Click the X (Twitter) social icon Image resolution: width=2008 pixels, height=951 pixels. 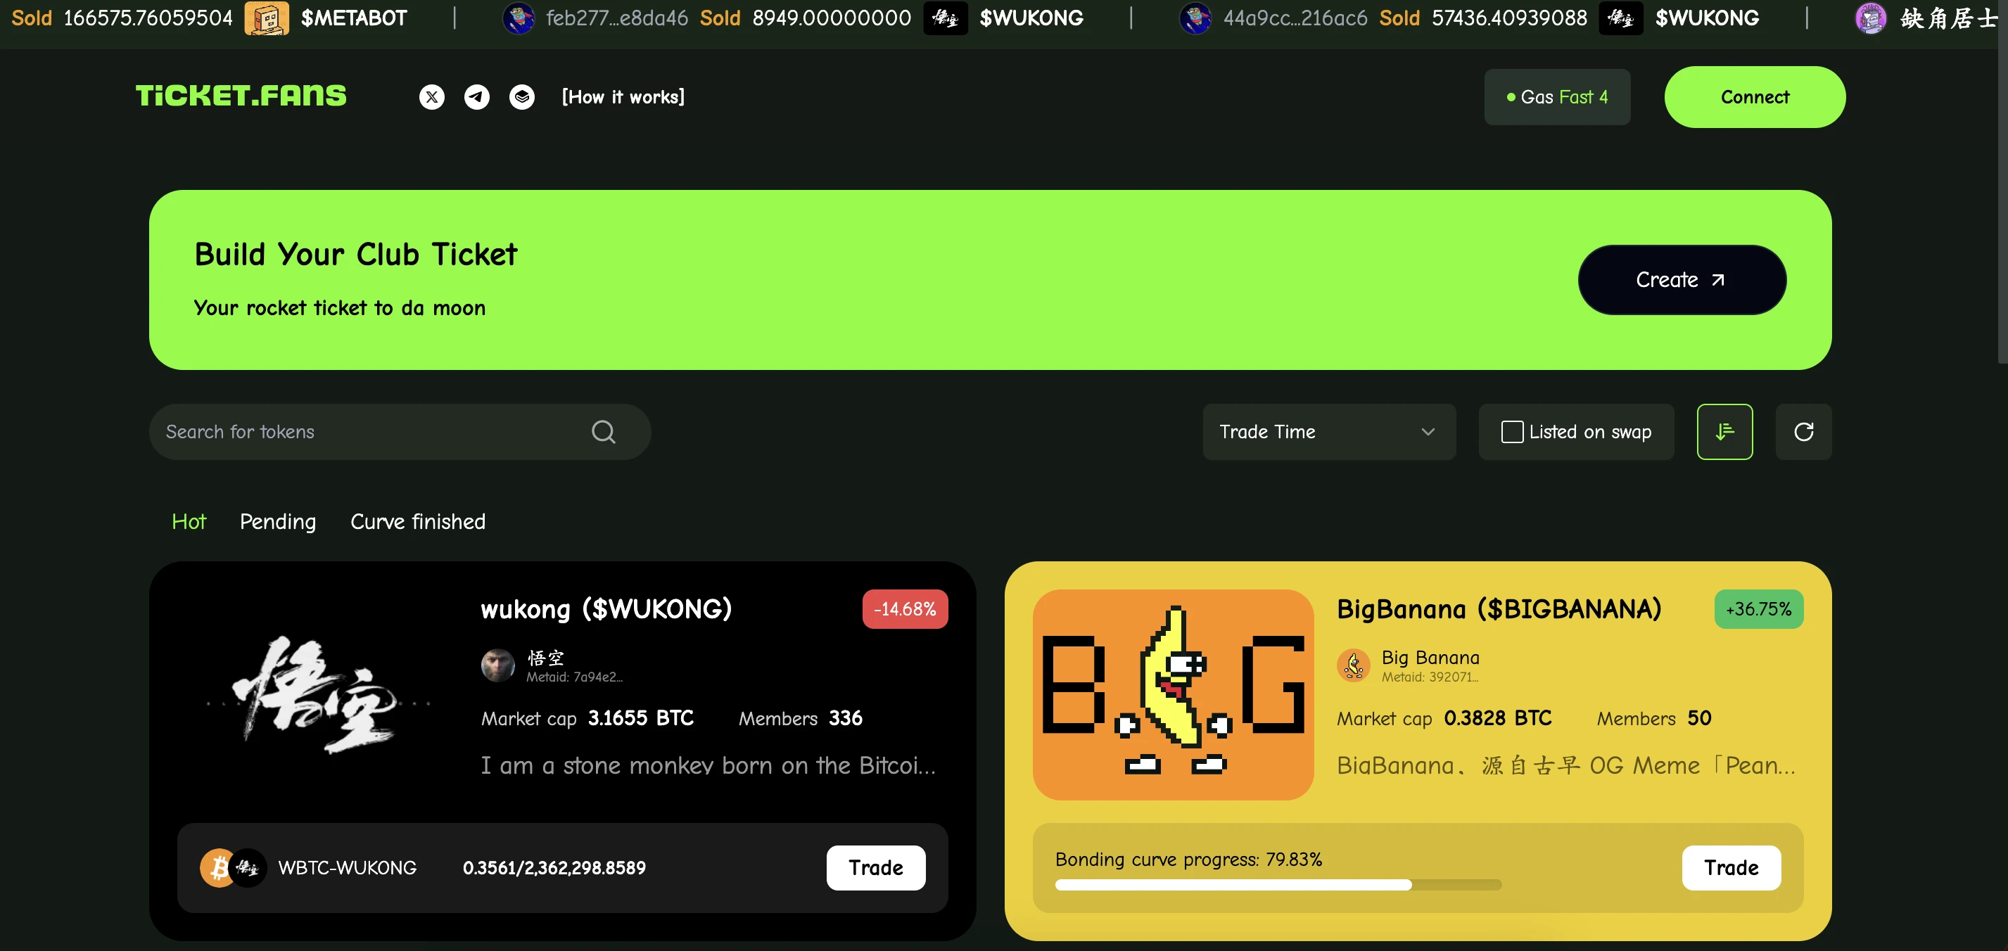[431, 97]
